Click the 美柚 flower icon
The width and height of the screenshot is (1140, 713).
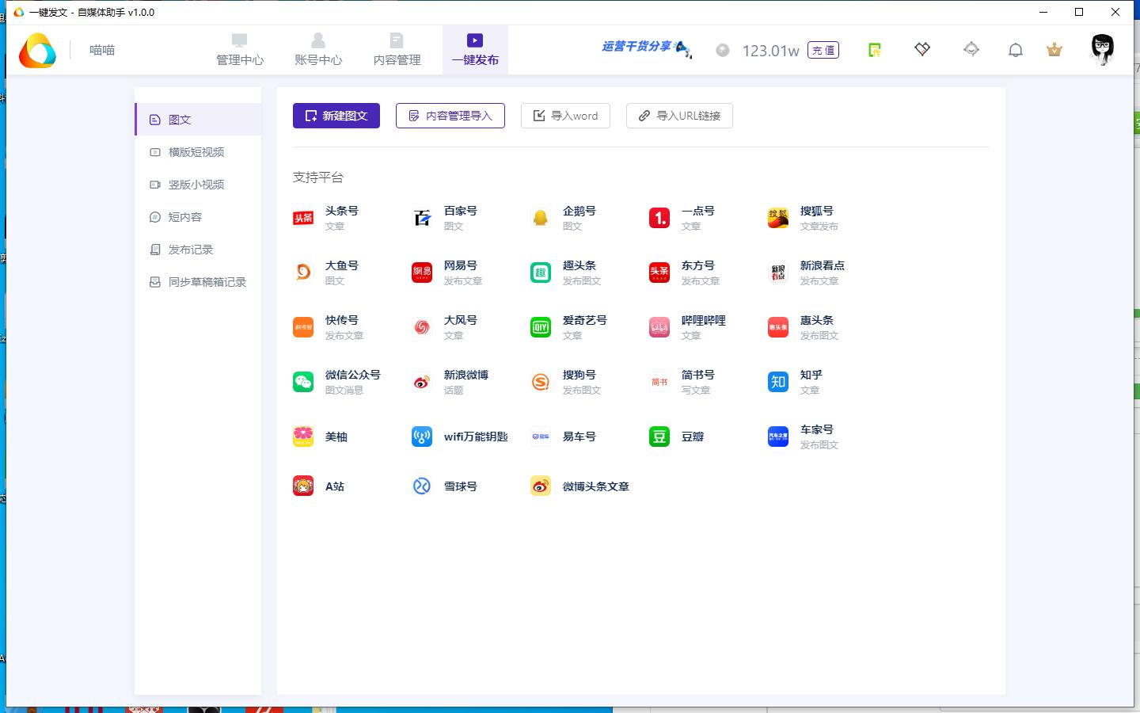coord(303,437)
